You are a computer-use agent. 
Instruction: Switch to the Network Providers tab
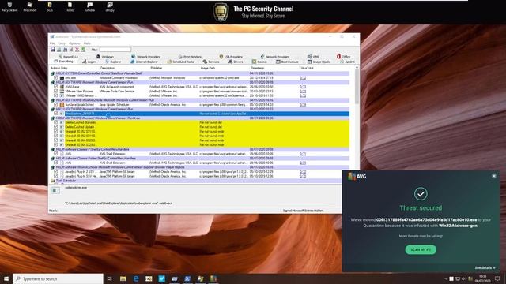click(275, 57)
